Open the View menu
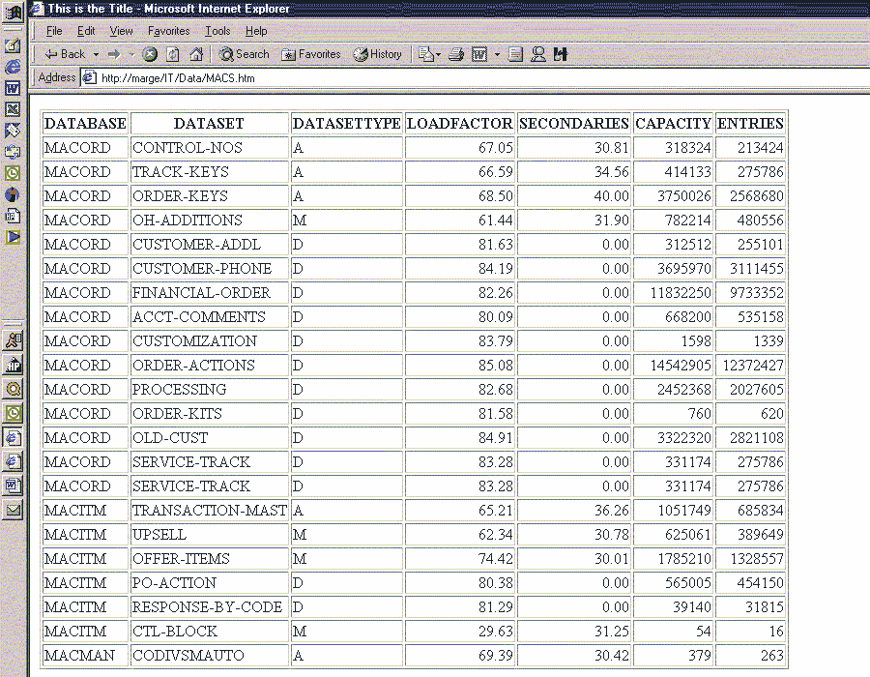This screenshot has height=677, width=870. tap(121, 31)
